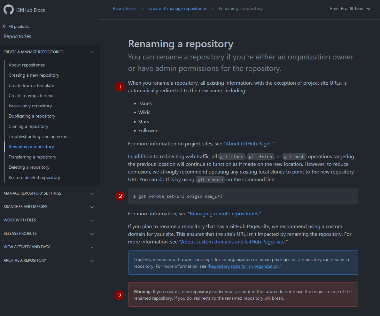
Task: Select Create & manage repositories in the breadcrumb
Action: pos(177,8)
